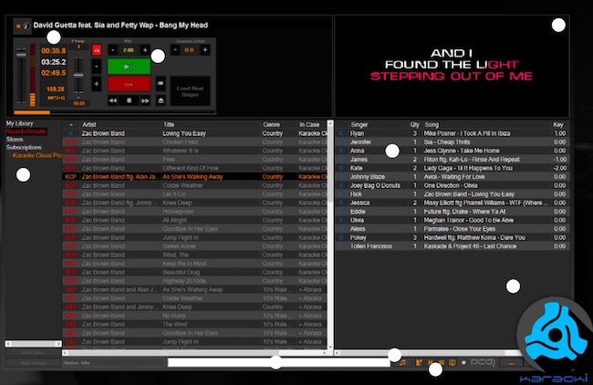
Task: Click the K icon beside singer Jessica
Action: [341, 203]
